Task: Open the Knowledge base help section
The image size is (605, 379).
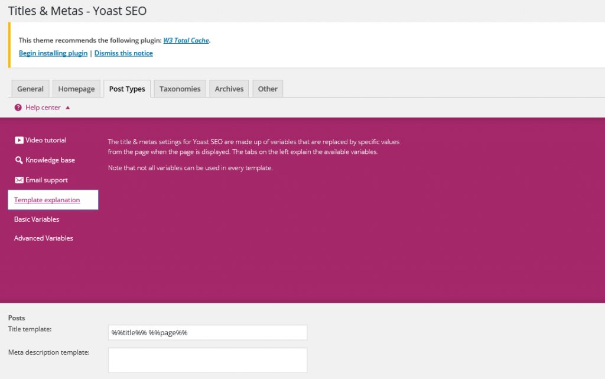Action: click(x=50, y=160)
